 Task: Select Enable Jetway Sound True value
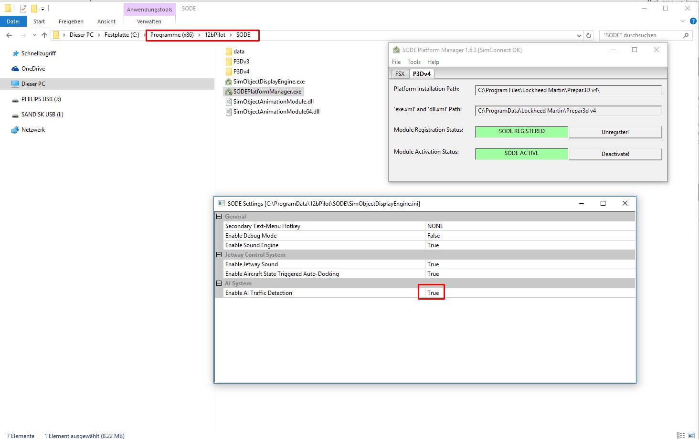530,264
